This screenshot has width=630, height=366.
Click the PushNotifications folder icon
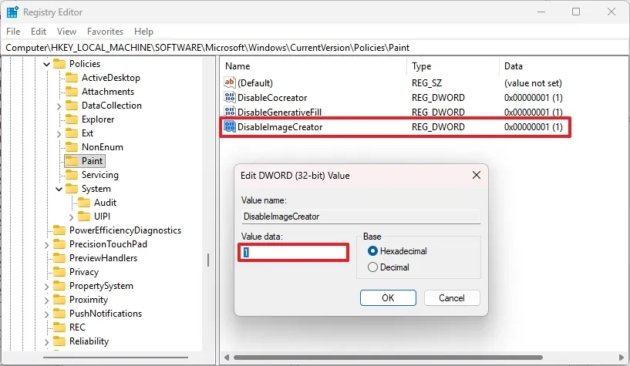59,314
